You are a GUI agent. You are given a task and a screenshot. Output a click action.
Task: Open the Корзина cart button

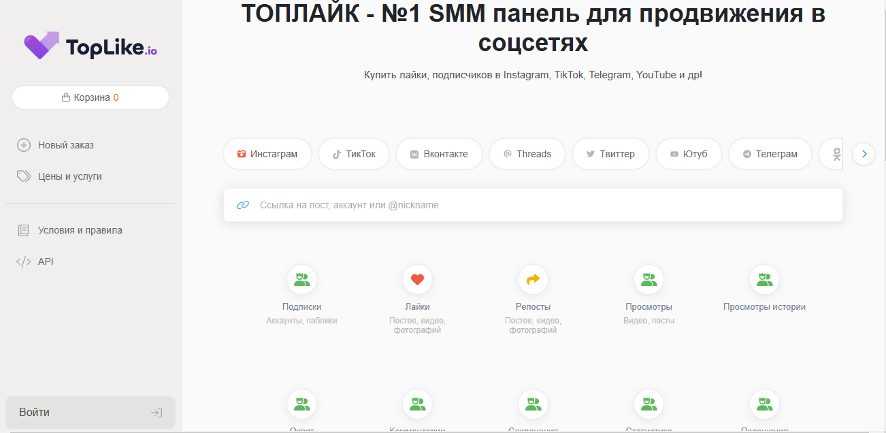(x=91, y=97)
